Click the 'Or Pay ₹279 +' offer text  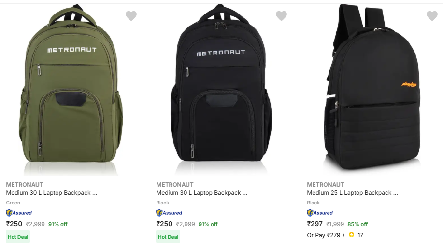tap(326, 235)
